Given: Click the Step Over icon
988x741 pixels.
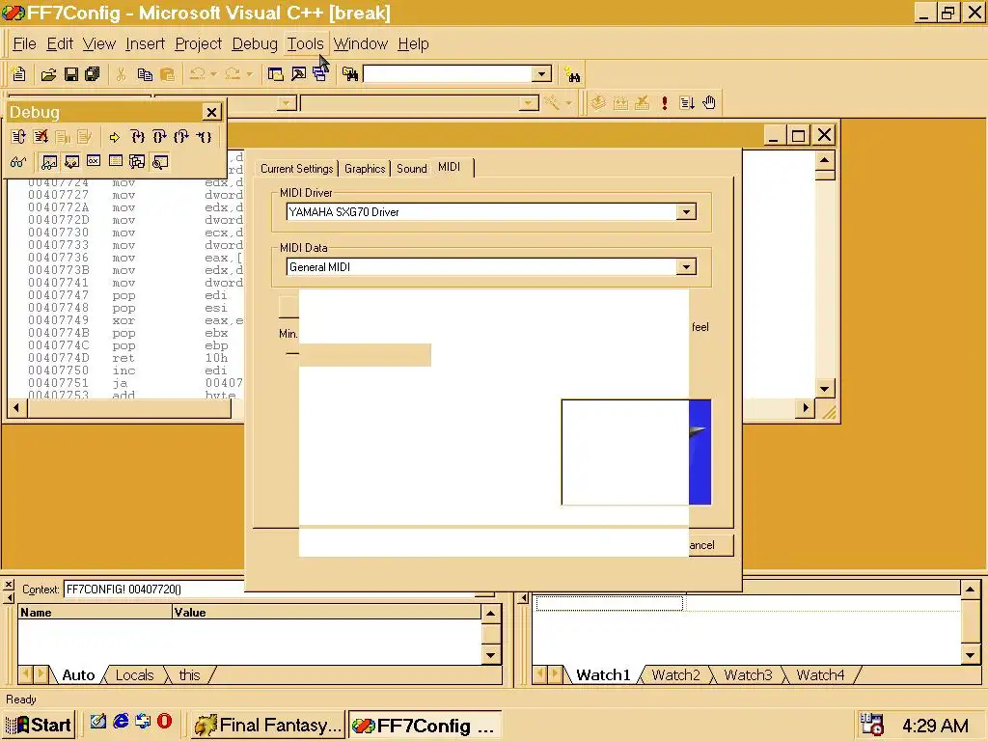Looking at the screenshot, I should pyautogui.click(x=159, y=137).
